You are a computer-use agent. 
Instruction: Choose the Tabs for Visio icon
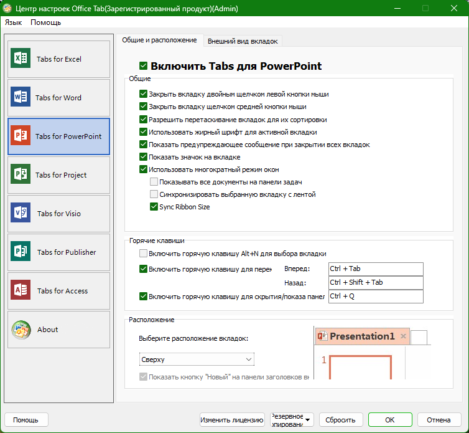[21, 212]
